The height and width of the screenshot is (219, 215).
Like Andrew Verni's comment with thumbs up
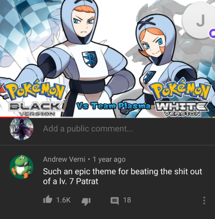tap(48, 200)
